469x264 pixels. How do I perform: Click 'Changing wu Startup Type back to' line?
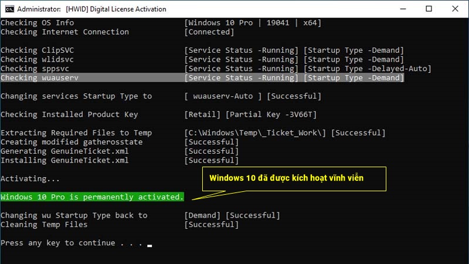74,215
